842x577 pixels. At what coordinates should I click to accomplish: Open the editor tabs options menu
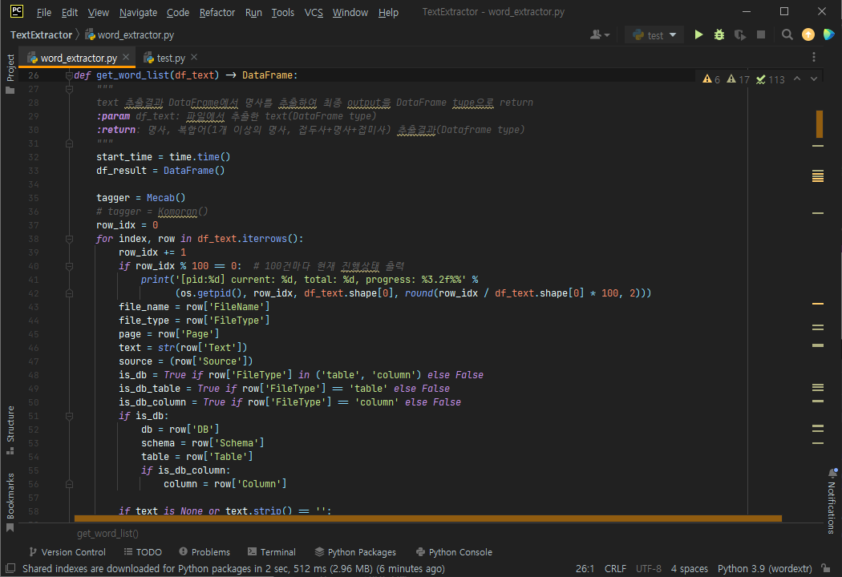[x=814, y=57]
